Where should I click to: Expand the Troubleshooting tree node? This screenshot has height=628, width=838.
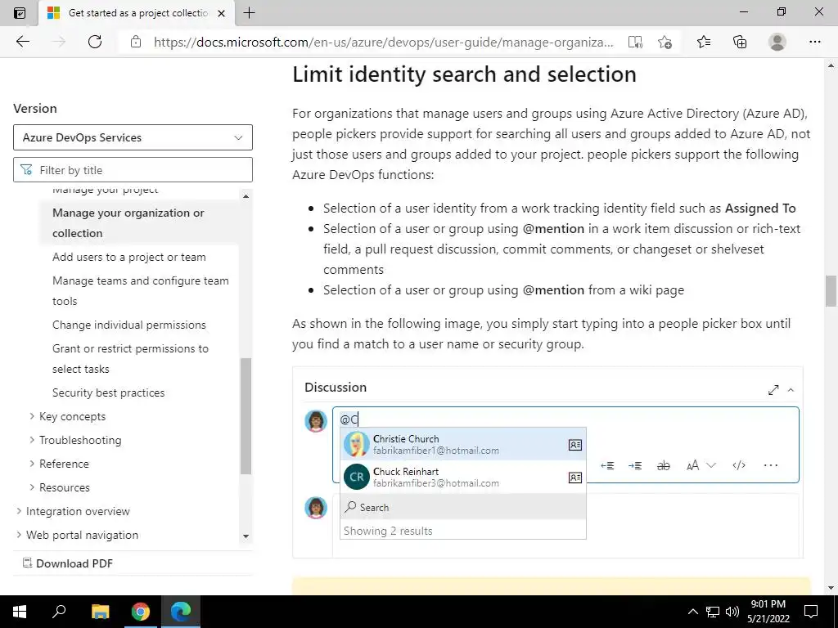[x=32, y=439]
